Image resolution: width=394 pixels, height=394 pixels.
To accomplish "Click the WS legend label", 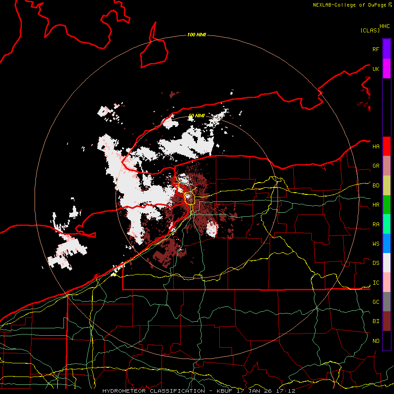I will click(x=376, y=244).
